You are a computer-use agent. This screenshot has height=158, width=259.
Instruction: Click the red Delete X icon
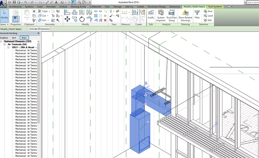105,20
